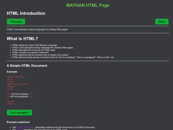173x130 pixels.
Task: Click the 'My First Heading' code line
Action: (x=20, y=94)
